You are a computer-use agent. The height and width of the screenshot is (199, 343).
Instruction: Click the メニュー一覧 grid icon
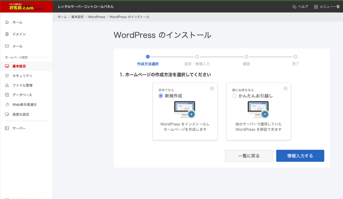click(316, 7)
